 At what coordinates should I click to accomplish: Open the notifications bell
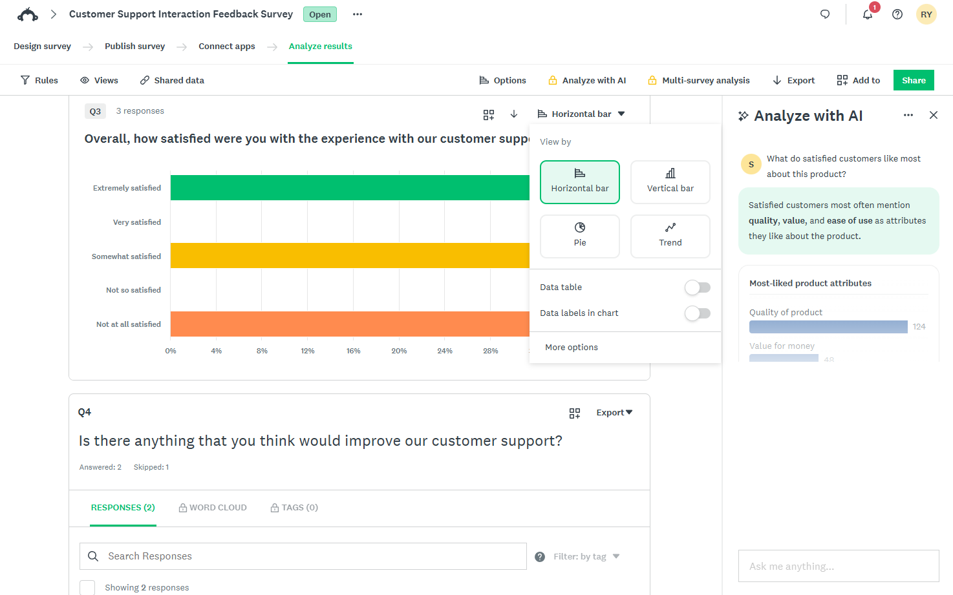point(868,14)
